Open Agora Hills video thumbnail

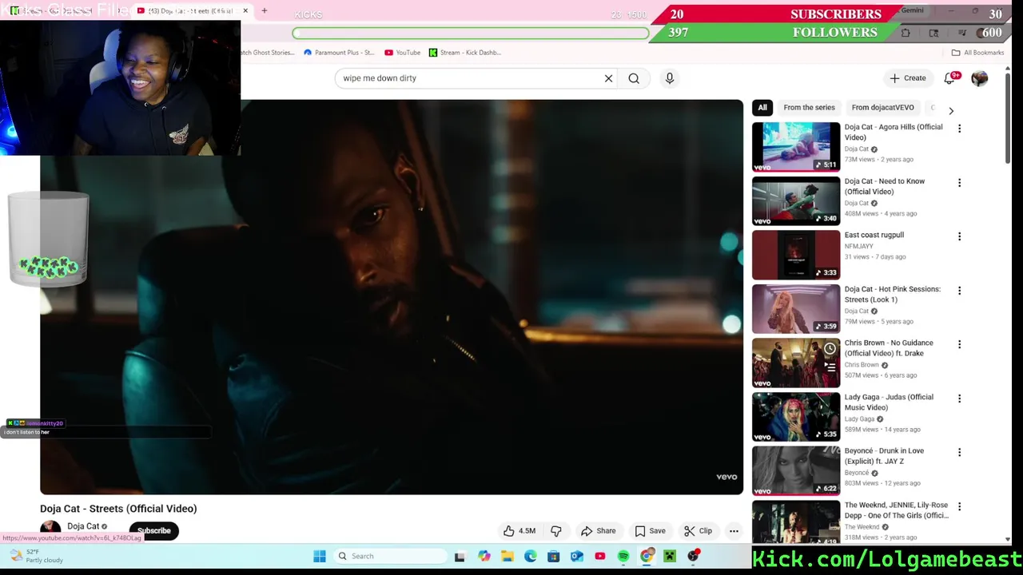tap(796, 147)
